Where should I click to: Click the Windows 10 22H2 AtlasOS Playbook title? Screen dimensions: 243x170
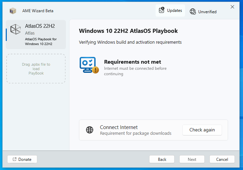[x=128, y=31]
